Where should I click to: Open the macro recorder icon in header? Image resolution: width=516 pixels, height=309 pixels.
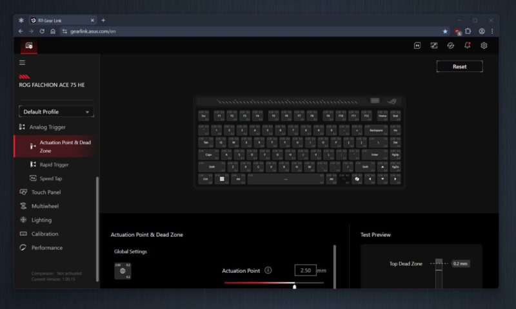tap(417, 46)
